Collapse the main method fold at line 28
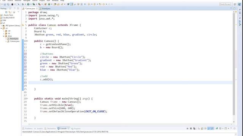Viewport: 243px width, 136px height. 27,99
